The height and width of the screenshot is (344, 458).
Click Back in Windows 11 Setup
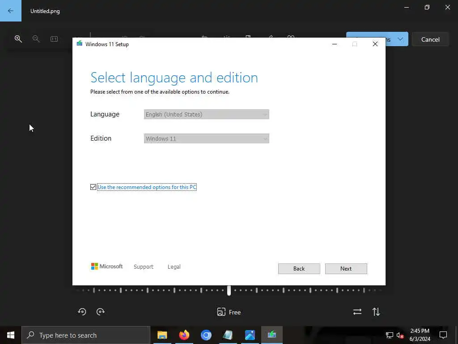[x=299, y=269]
